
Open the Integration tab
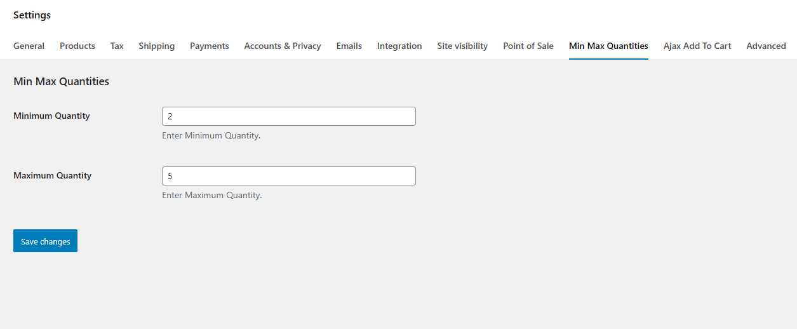(x=399, y=46)
